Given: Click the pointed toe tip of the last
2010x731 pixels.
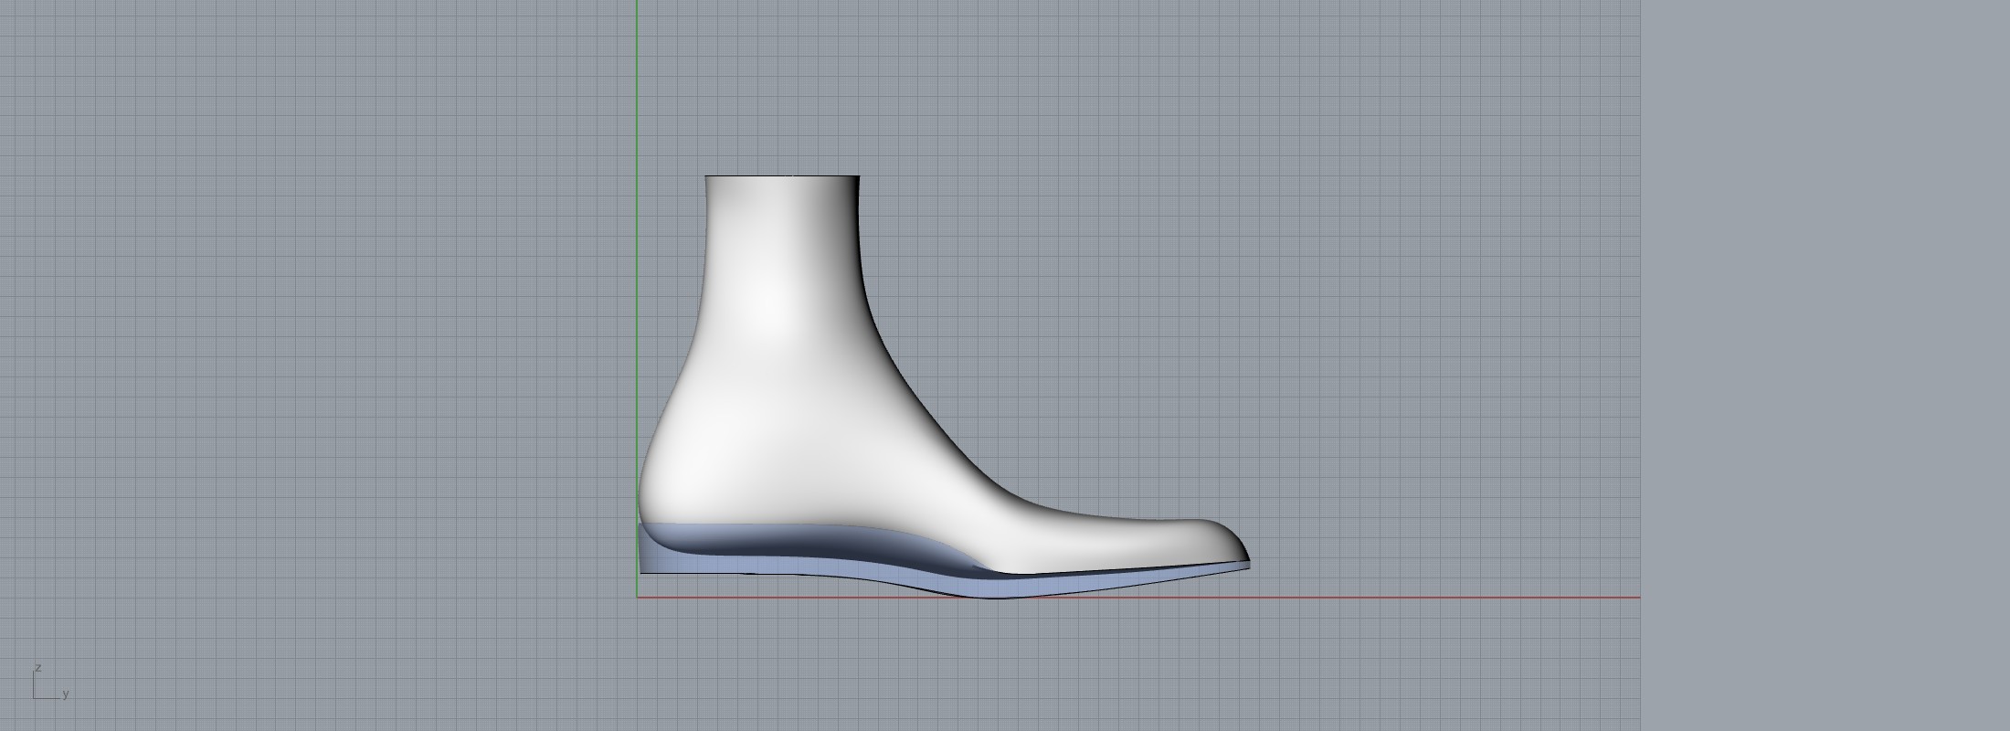Looking at the screenshot, I should [x=1244, y=556].
